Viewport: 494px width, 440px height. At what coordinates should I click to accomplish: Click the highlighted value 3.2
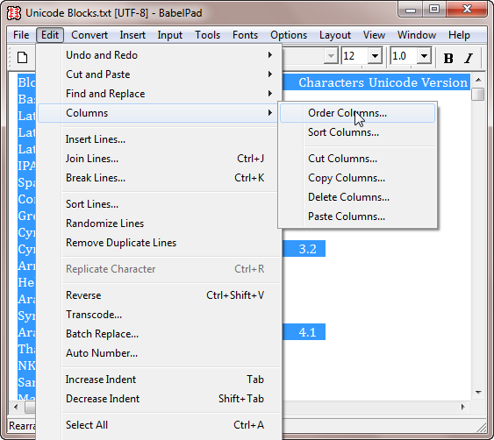coord(307,249)
